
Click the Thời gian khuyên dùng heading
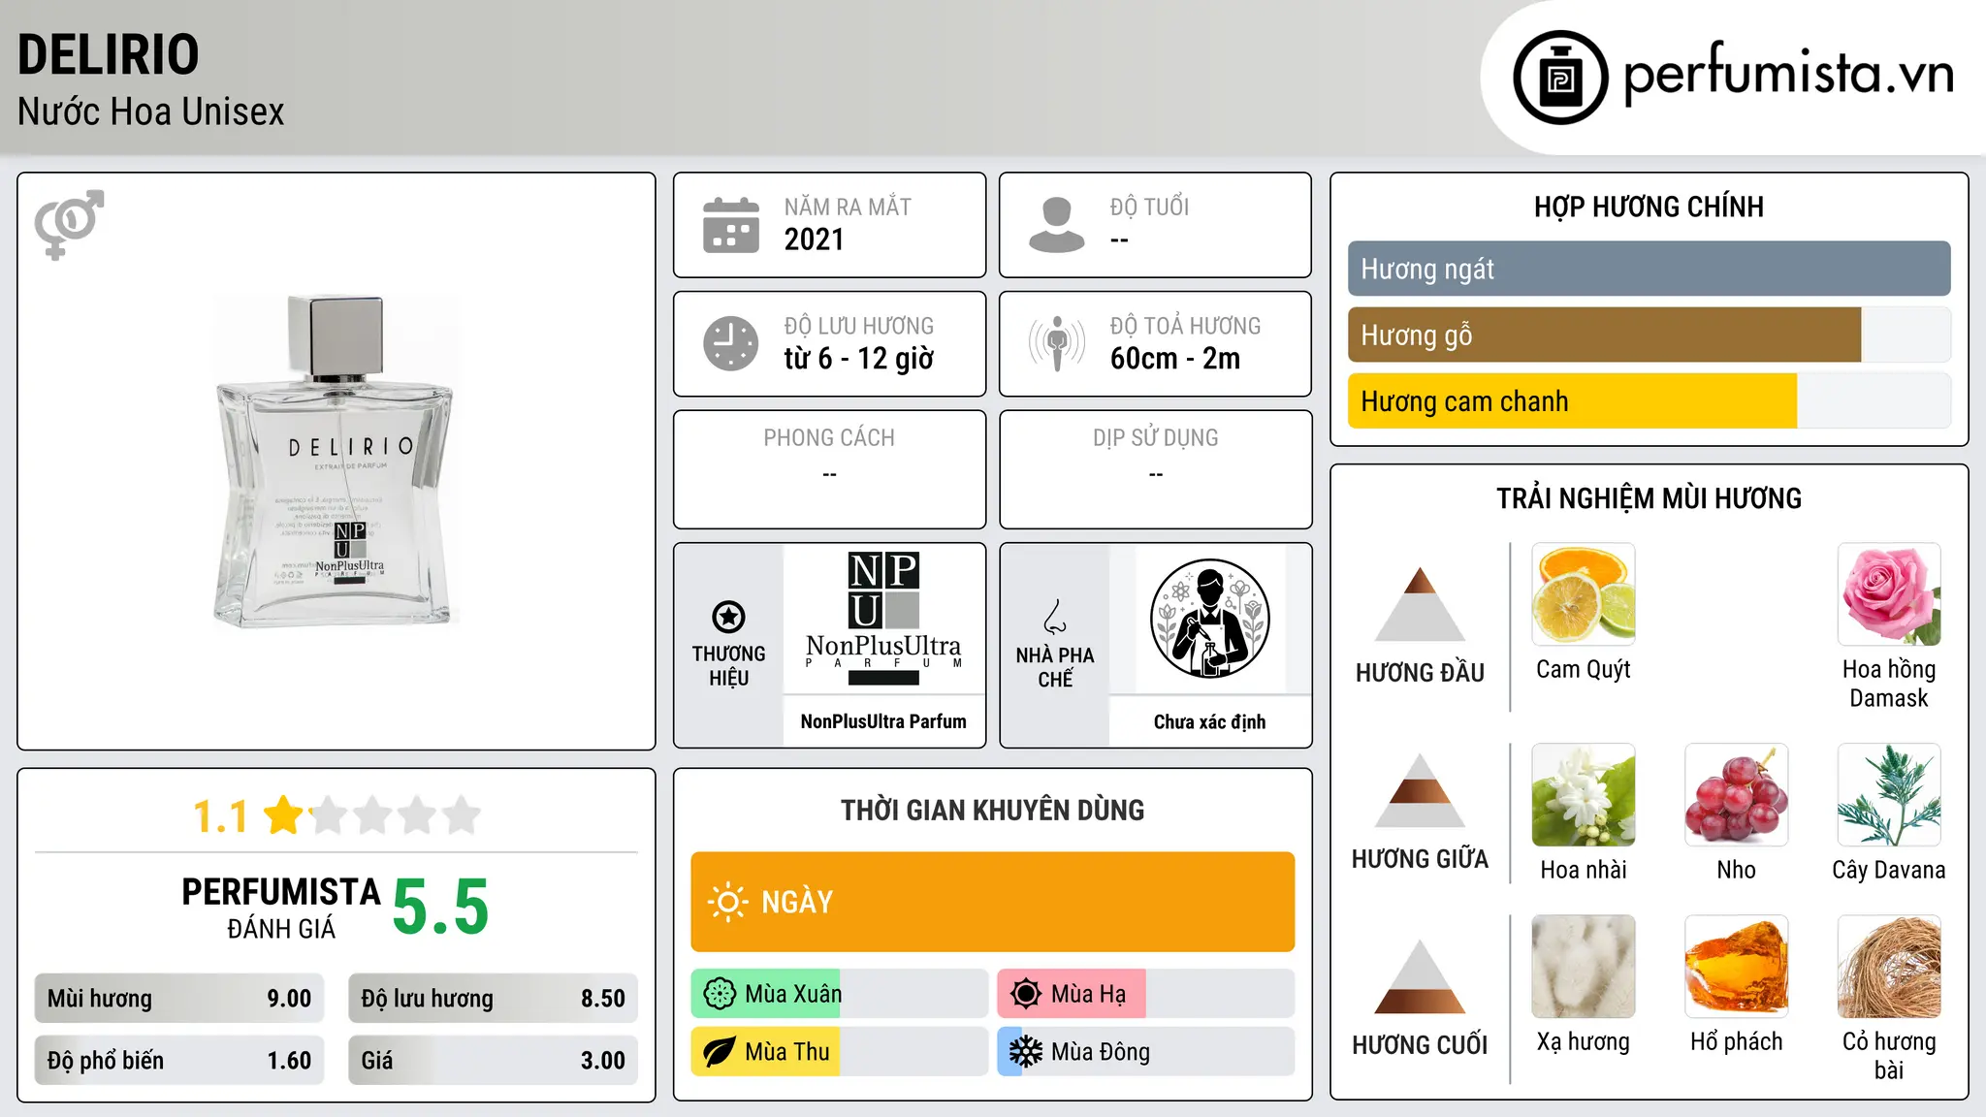(x=992, y=810)
